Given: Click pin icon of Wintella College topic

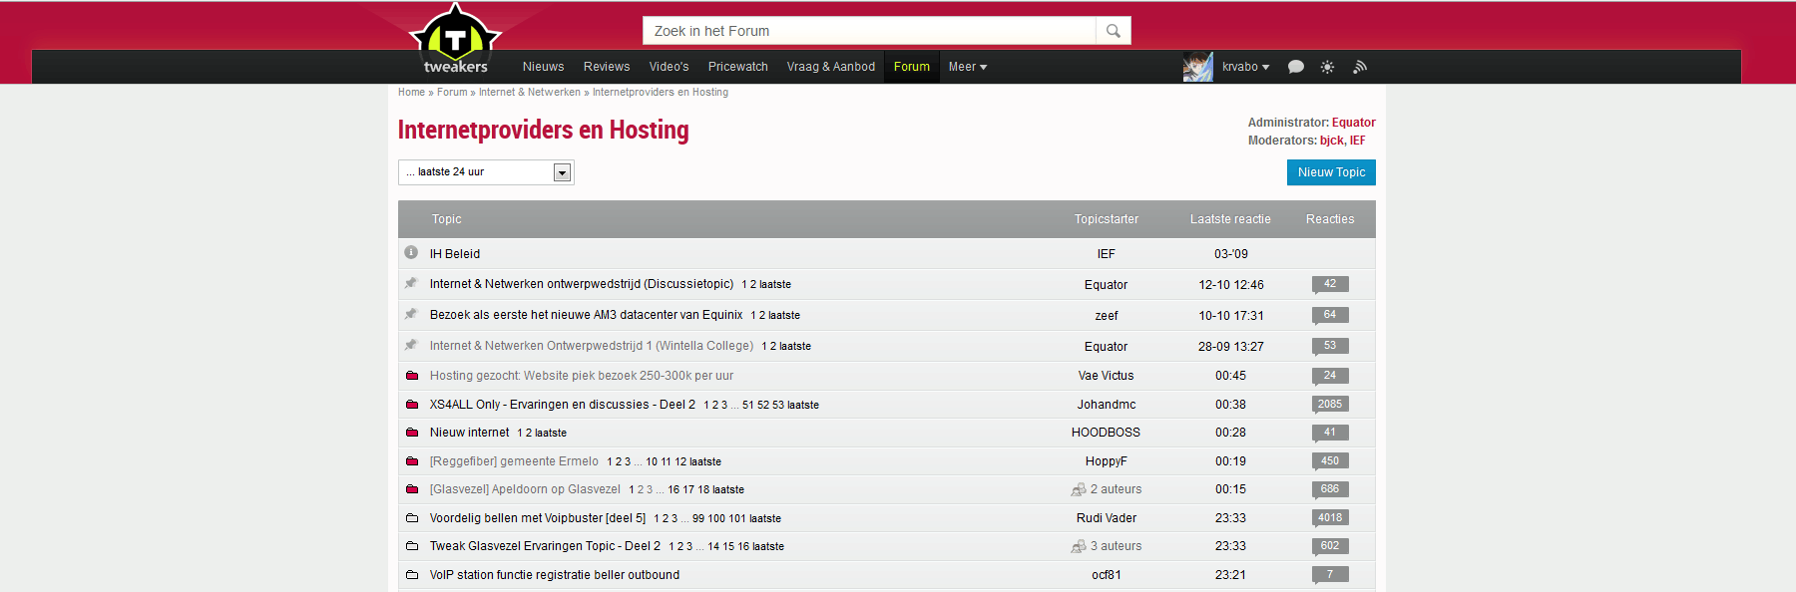Looking at the screenshot, I should 411,345.
